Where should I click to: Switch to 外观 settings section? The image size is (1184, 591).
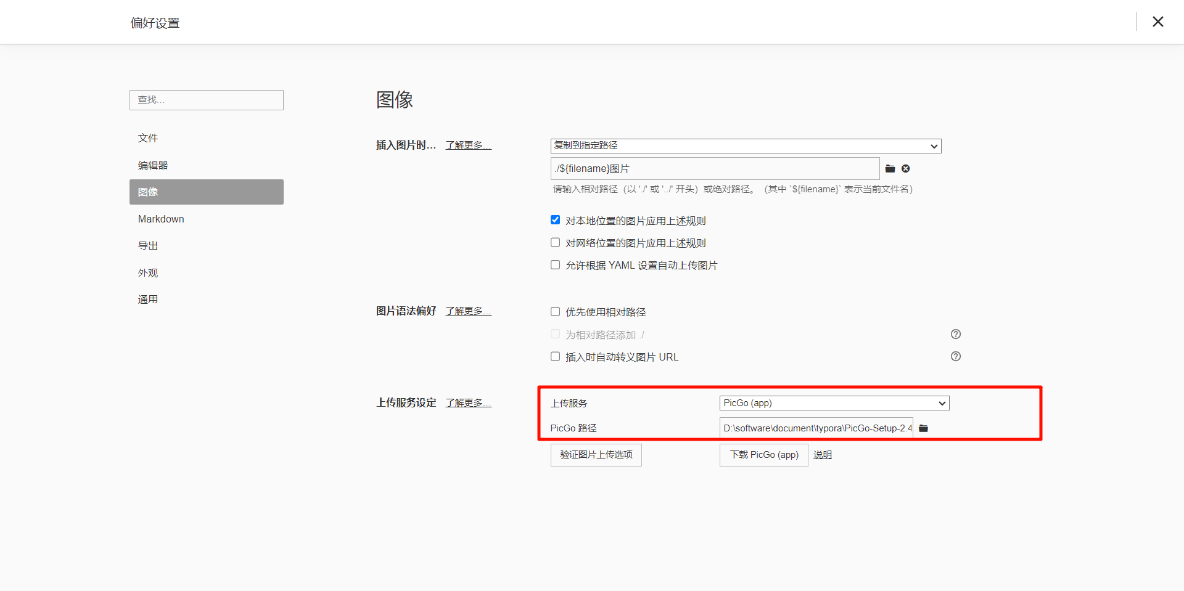(207, 272)
